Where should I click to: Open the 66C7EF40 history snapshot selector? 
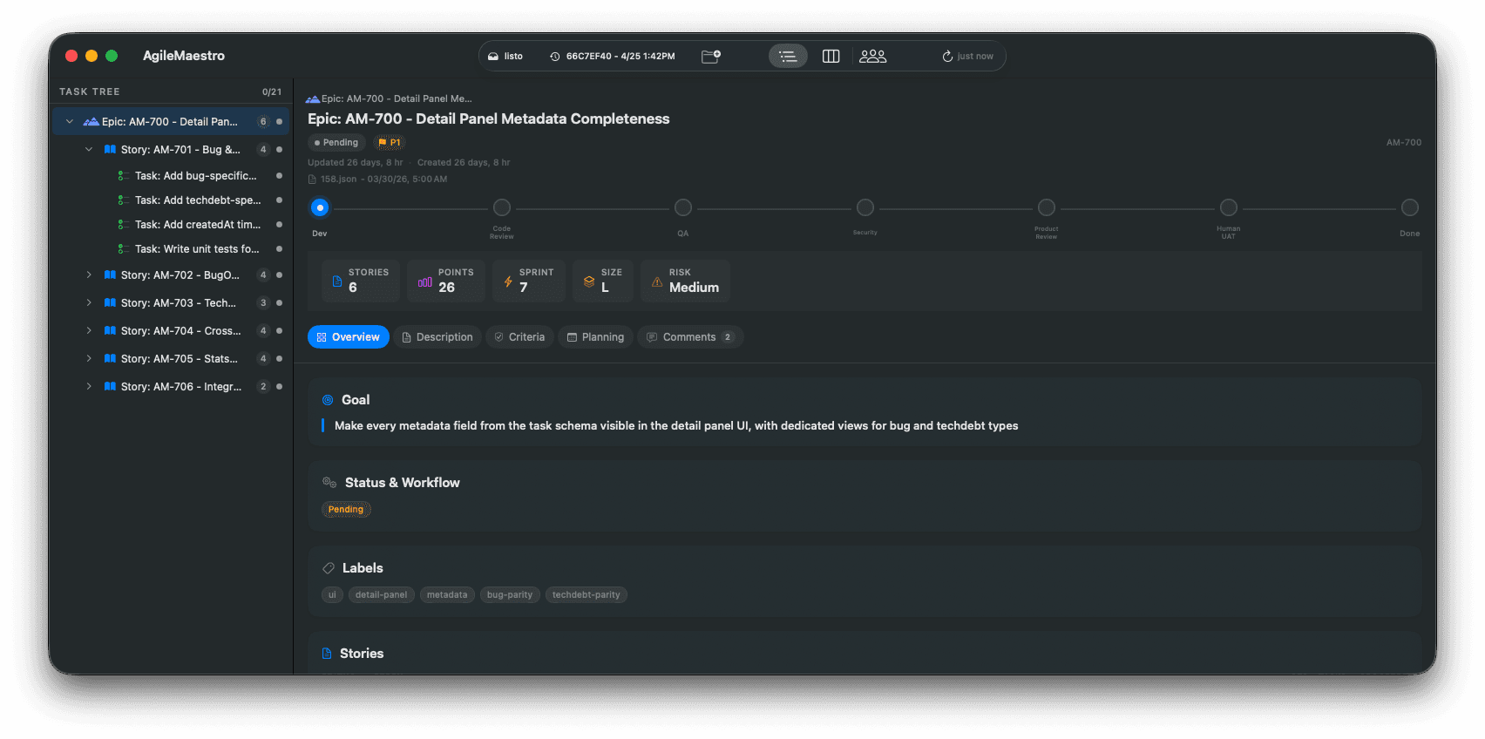coord(613,56)
